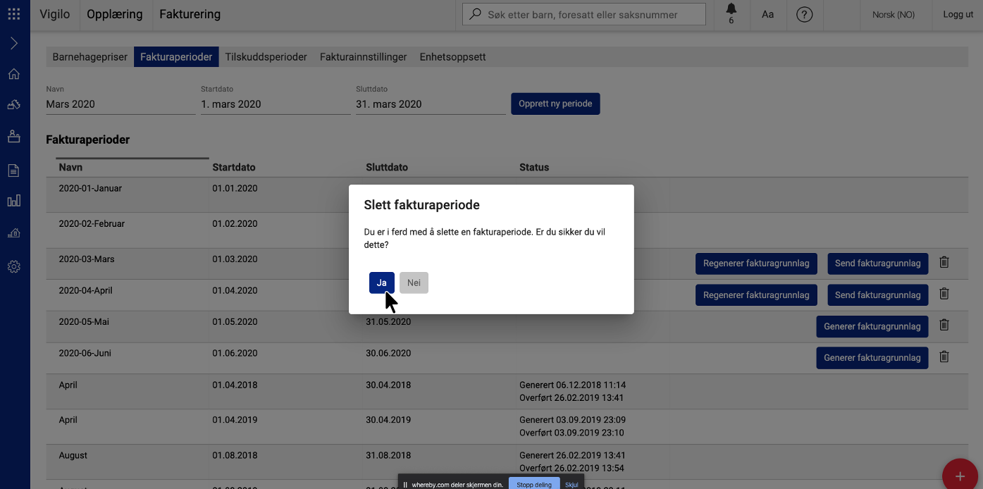
Task: Open the Aa text size option
Action: click(767, 15)
